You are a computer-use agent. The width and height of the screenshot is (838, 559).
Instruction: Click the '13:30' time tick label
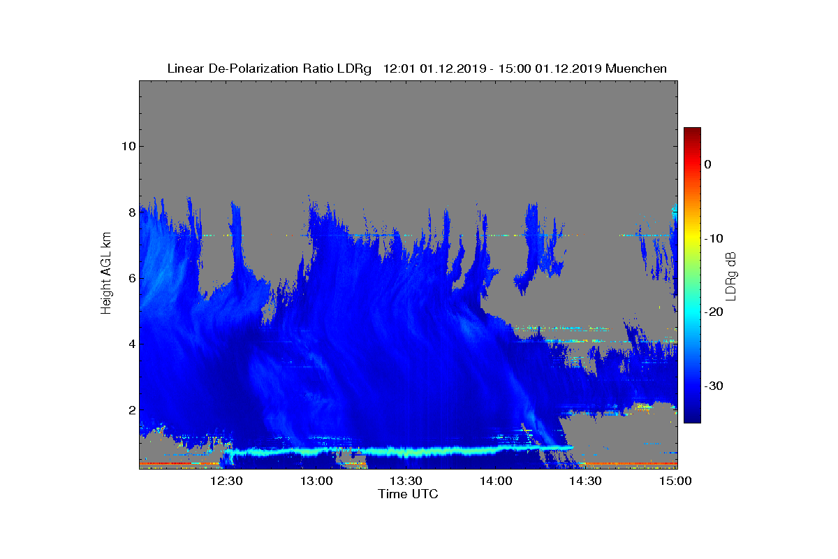[406, 481]
